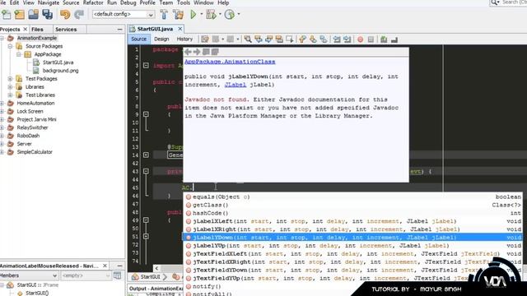This screenshot has height=296, width=527.
Task: Select background.png in the Projects tree
Action: tap(60, 71)
